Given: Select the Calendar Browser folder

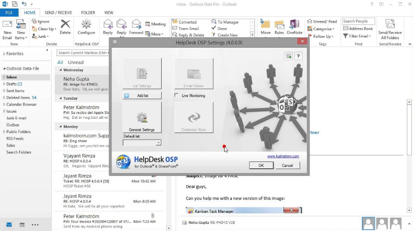Looking at the screenshot, I should pos(21,105).
